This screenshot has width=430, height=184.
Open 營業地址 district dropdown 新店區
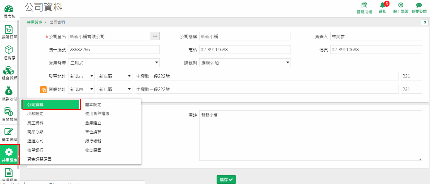coord(115,89)
